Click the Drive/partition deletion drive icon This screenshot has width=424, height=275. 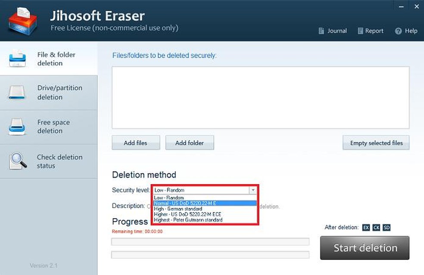point(18,93)
